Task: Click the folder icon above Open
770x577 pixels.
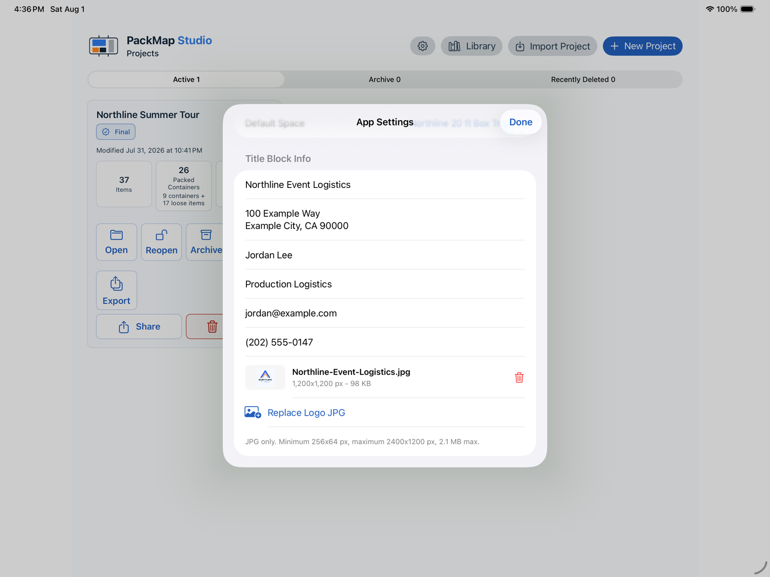Action: (116, 235)
